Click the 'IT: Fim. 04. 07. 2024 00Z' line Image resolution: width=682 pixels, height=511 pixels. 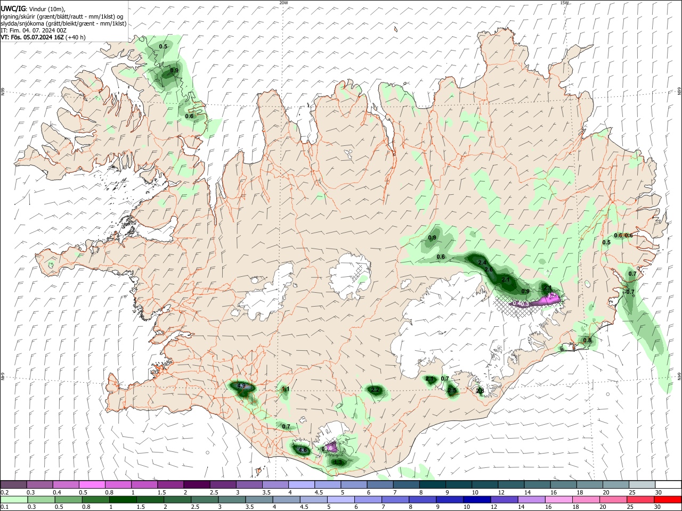click(x=34, y=31)
